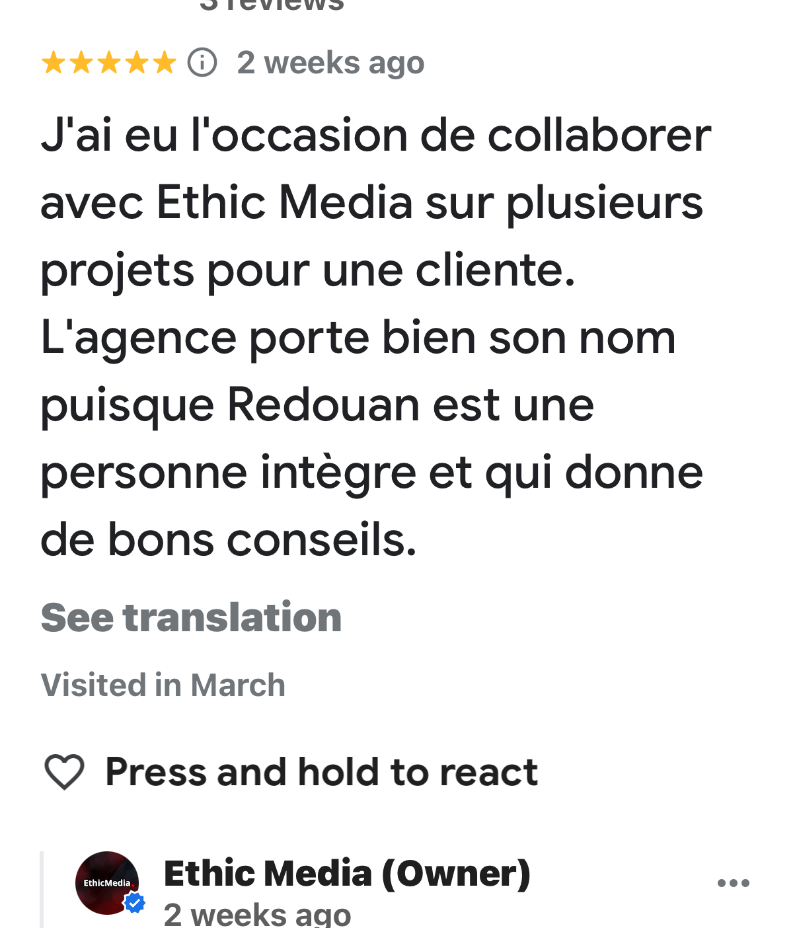Click the name "Redouan" in the review text
Image resolution: width=797 pixels, height=928 pixels.
click(x=323, y=405)
